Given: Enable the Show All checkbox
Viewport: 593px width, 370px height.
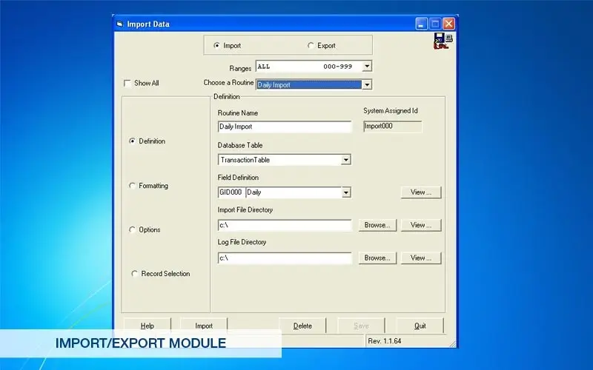Looking at the screenshot, I should click(x=127, y=83).
